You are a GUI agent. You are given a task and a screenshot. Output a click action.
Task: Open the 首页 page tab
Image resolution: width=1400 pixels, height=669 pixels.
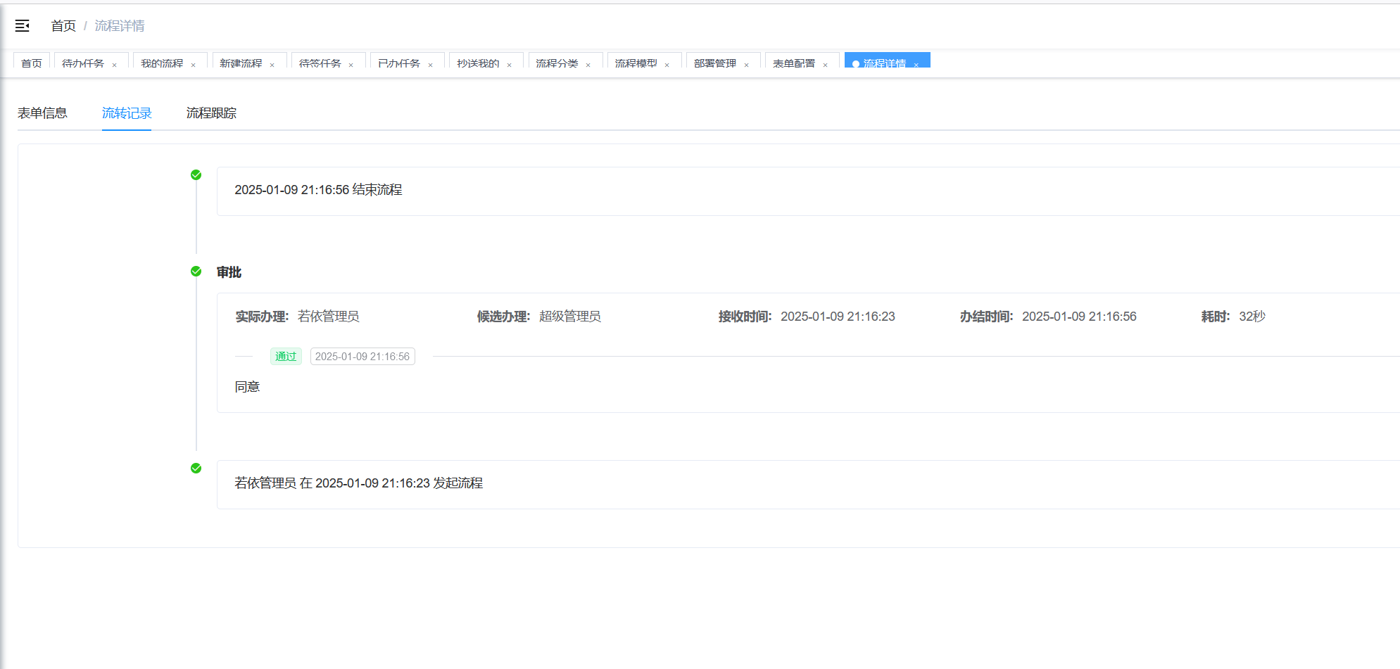[32, 63]
